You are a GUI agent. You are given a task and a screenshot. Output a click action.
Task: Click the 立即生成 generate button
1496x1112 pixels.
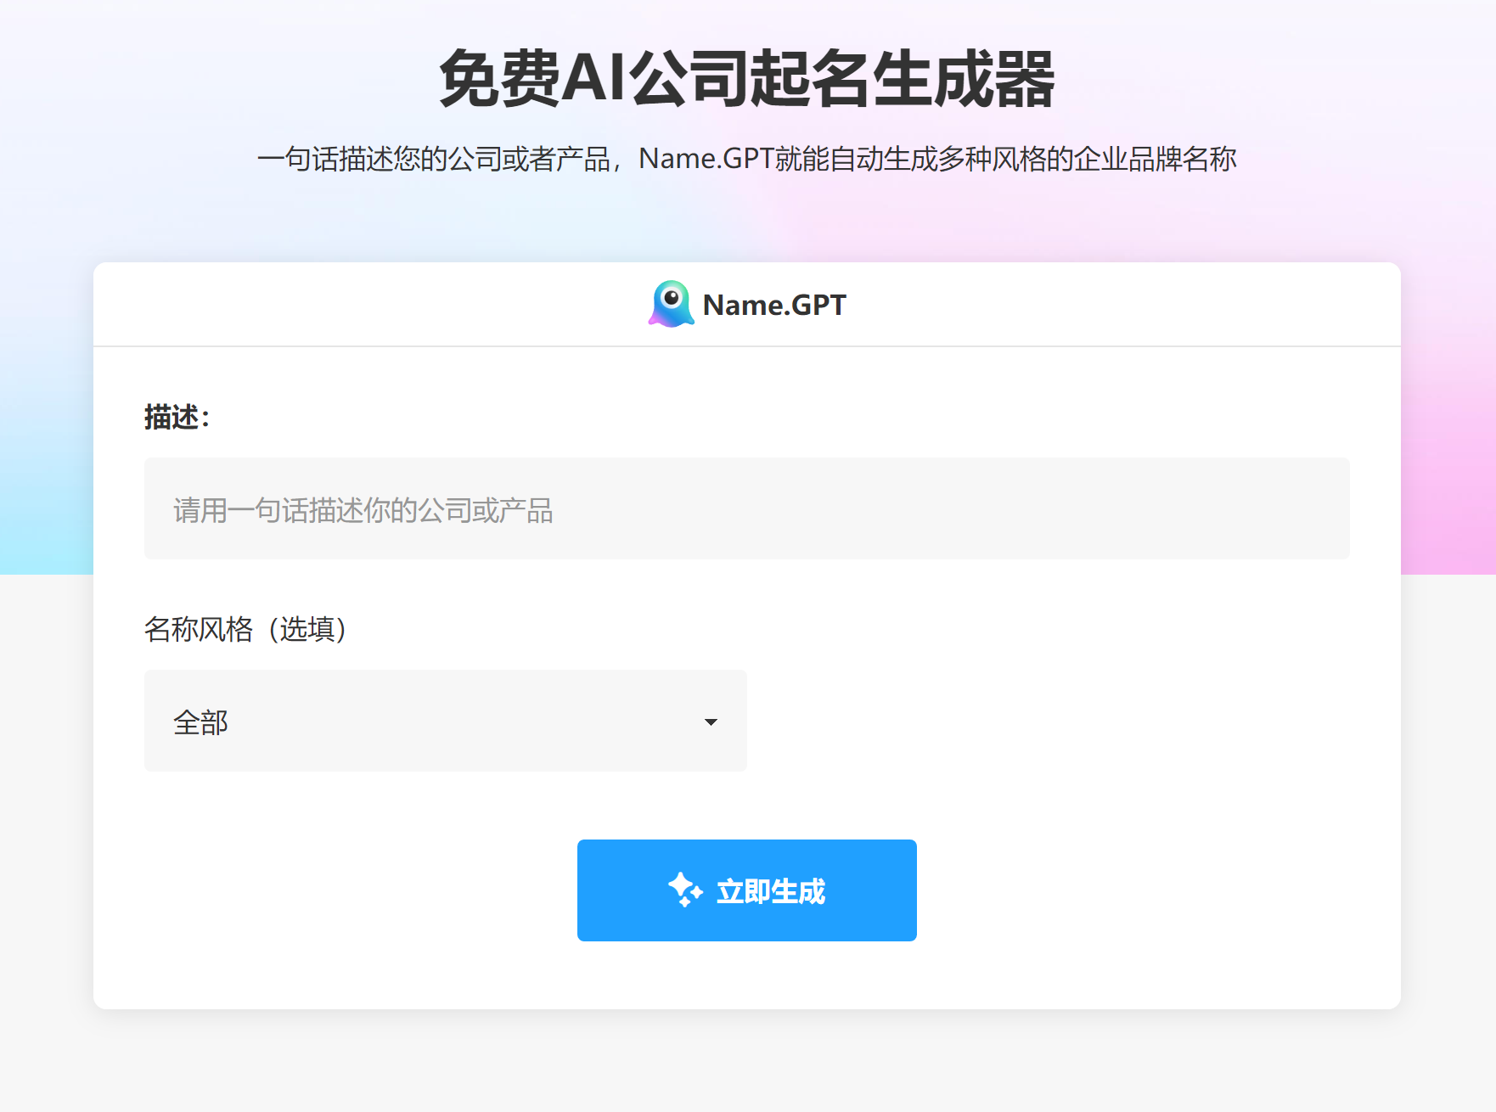[x=747, y=890]
